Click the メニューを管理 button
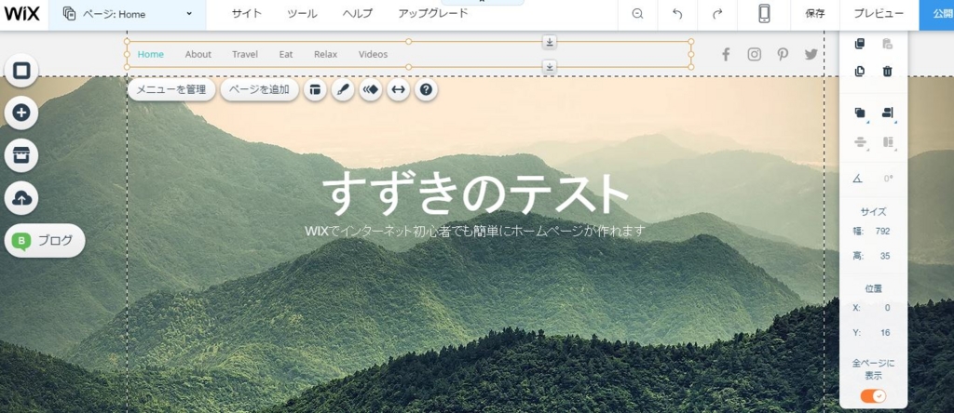The height and width of the screenshot is (413, 954). tap(171, 89)
